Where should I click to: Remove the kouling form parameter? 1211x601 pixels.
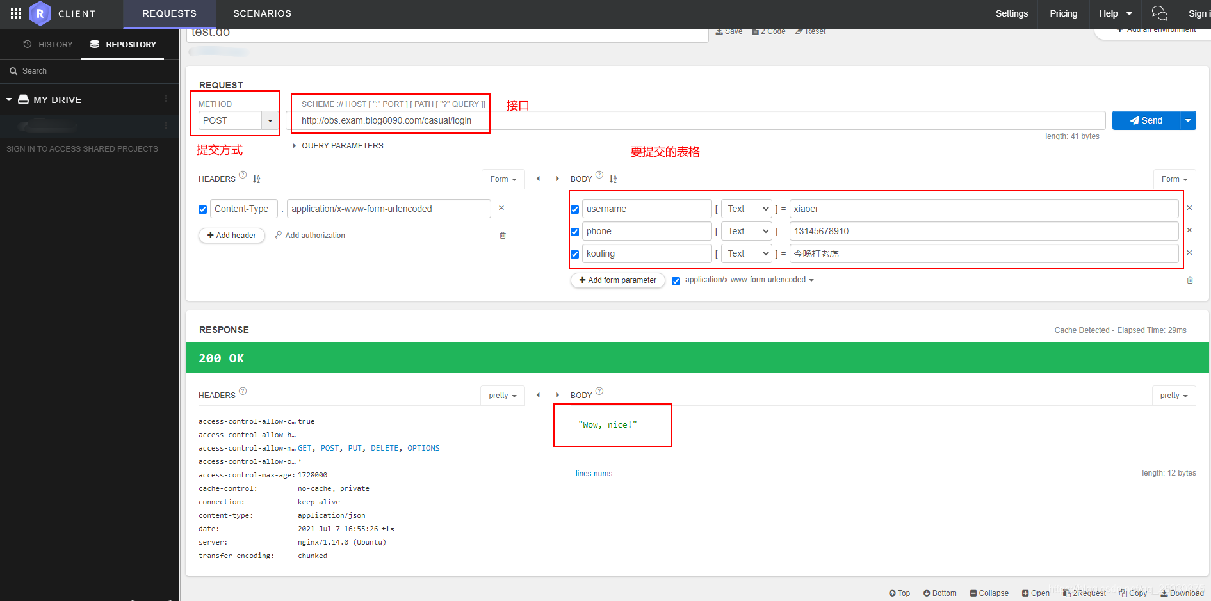1189,253
